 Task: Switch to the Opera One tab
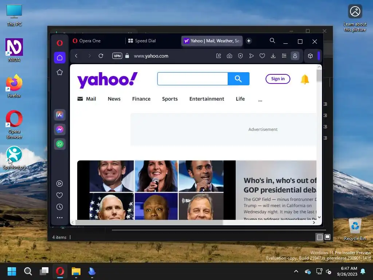click(98, 41)
